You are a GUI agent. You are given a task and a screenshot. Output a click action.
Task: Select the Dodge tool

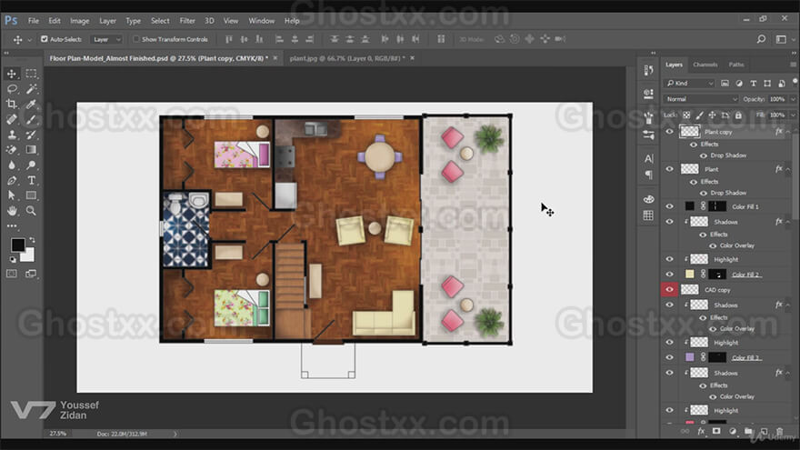click(31, 165)
